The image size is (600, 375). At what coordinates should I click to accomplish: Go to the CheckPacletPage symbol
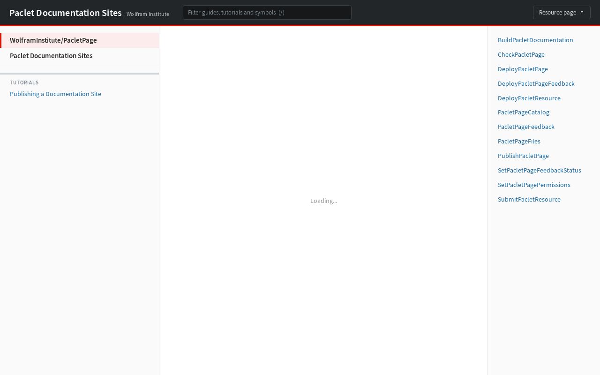coord(521,54)
